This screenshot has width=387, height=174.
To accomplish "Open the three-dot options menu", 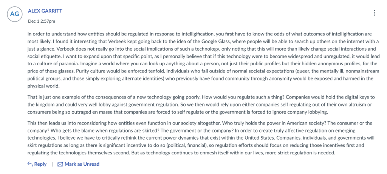I will tap(374, 13).
